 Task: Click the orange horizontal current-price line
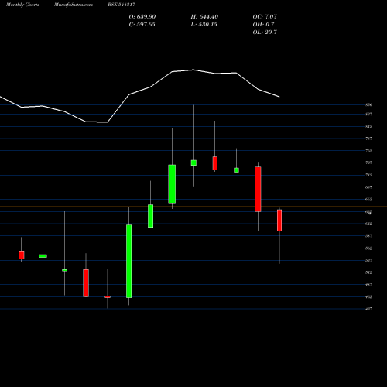[x=193, y=207]
